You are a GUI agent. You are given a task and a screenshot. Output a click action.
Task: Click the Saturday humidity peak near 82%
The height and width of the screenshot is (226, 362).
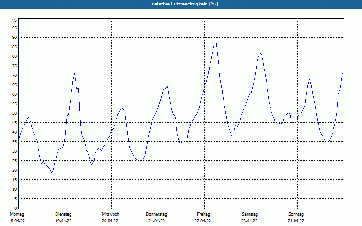pyautogui.click(x=261, y=53)
